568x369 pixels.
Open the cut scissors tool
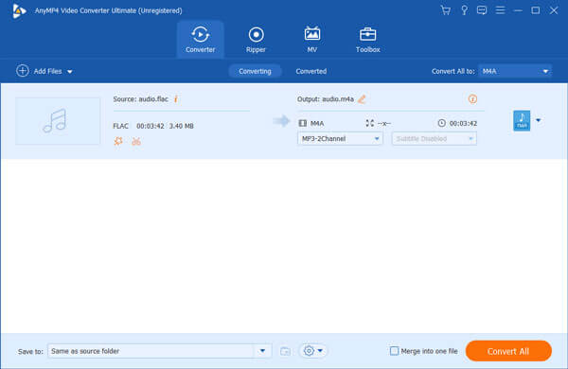point(136,141)
